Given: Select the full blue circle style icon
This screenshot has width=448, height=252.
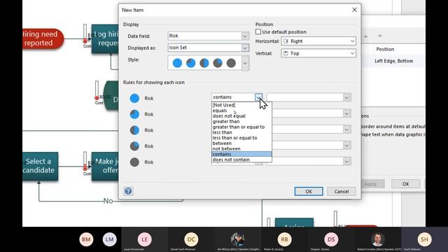Looking at the screenshot, I should pyautogui.click(x=177, y=63).
